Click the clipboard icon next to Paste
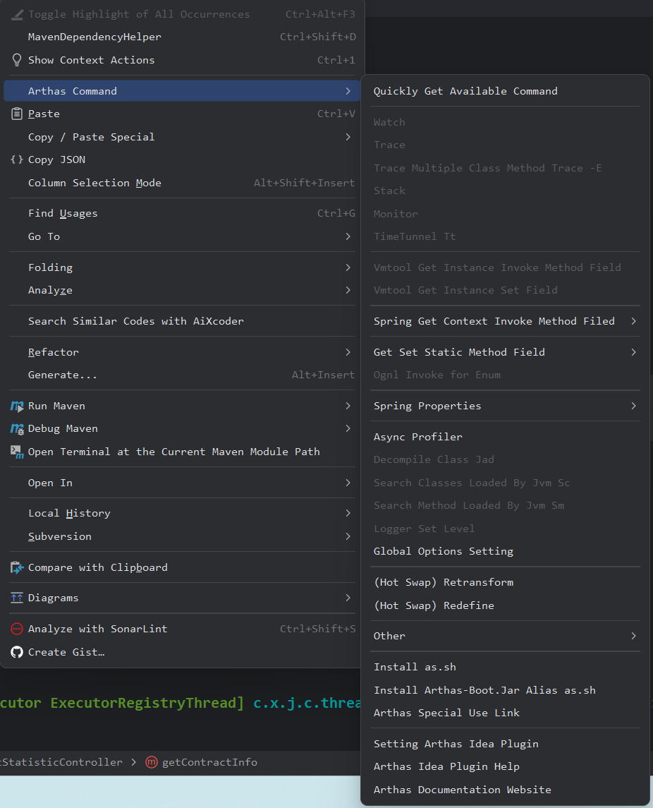The image size is (653, 808). click(x=17, y=114)
